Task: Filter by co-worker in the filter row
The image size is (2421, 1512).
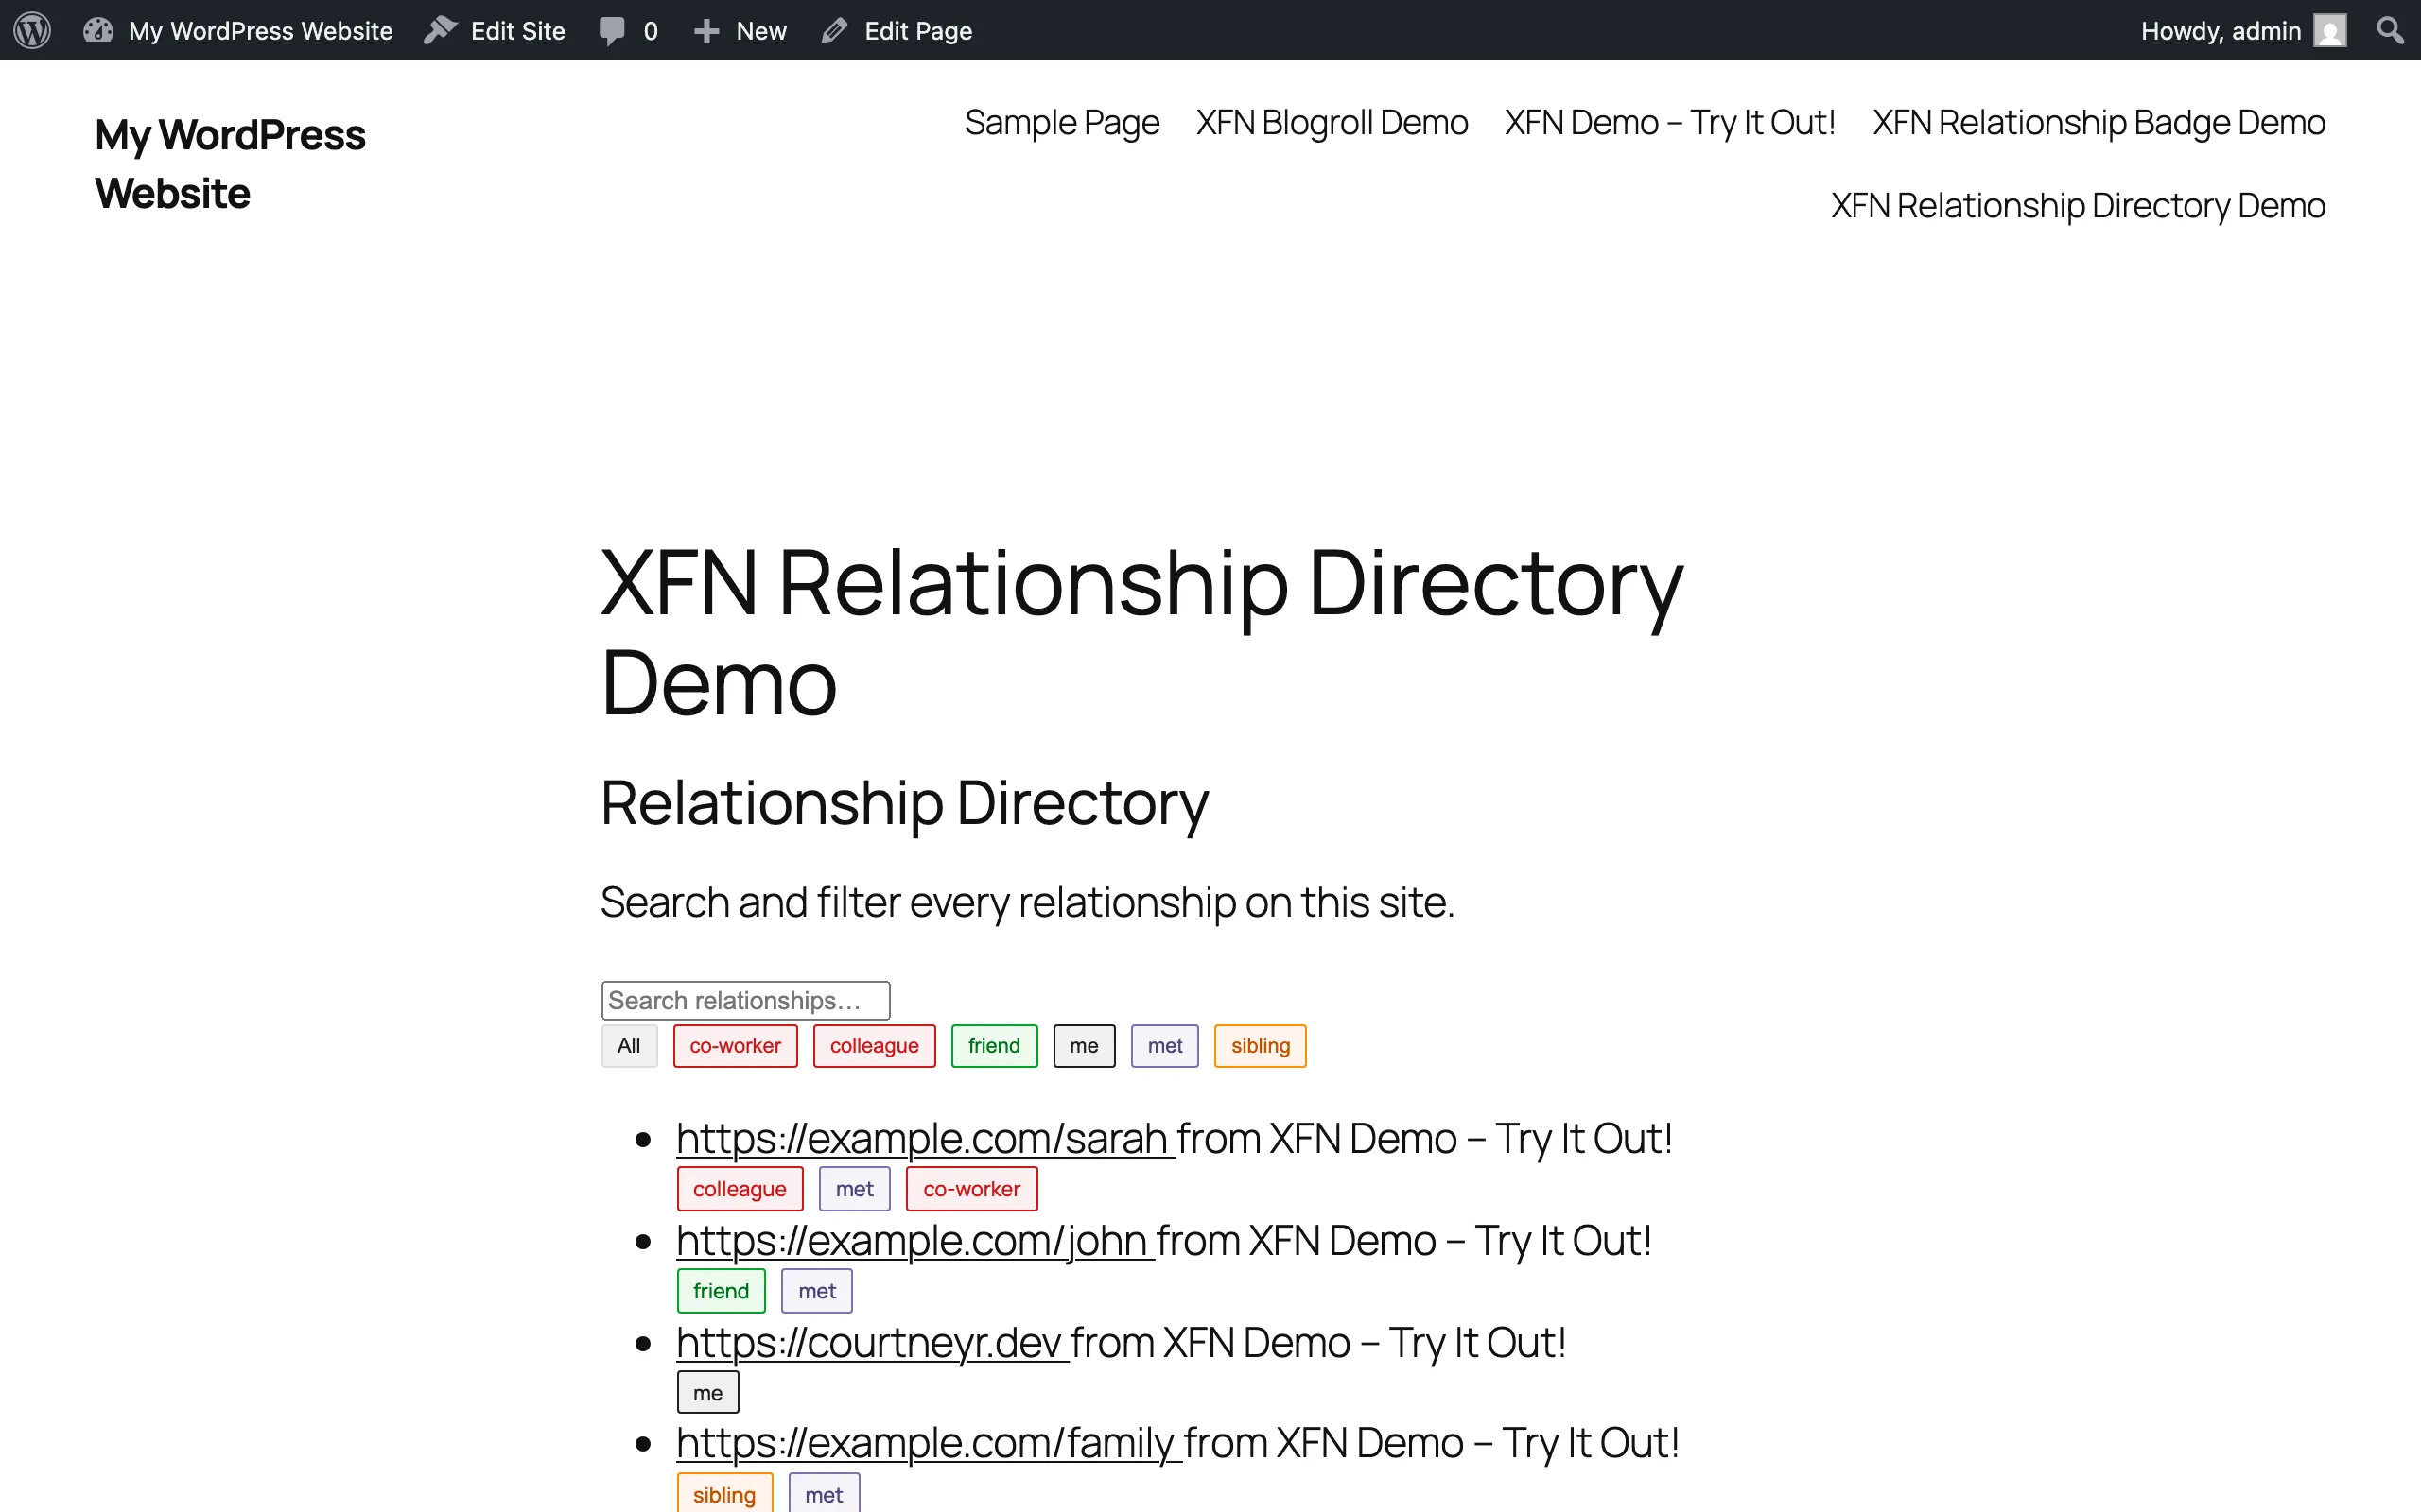Action: point(736,1046)
